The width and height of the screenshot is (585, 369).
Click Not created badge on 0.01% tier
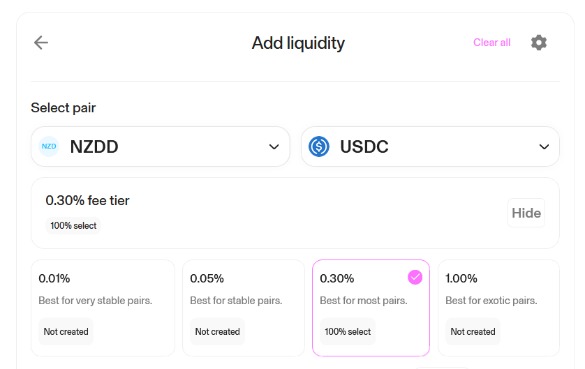coord(66,331)
